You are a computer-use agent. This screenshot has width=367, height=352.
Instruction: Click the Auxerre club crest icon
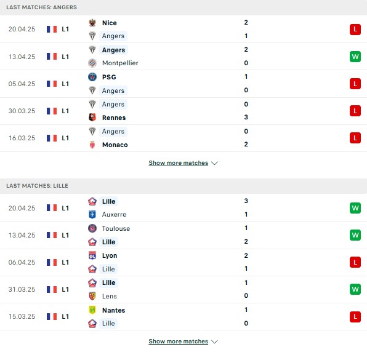[92, 214]
